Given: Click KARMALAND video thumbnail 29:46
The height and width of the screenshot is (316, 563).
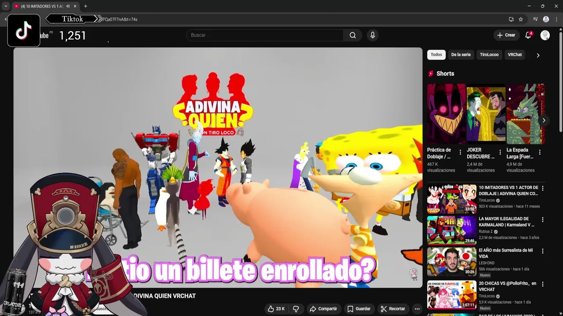Looking at the screenshot, I should pyautogui.click(x=452, y=230).
